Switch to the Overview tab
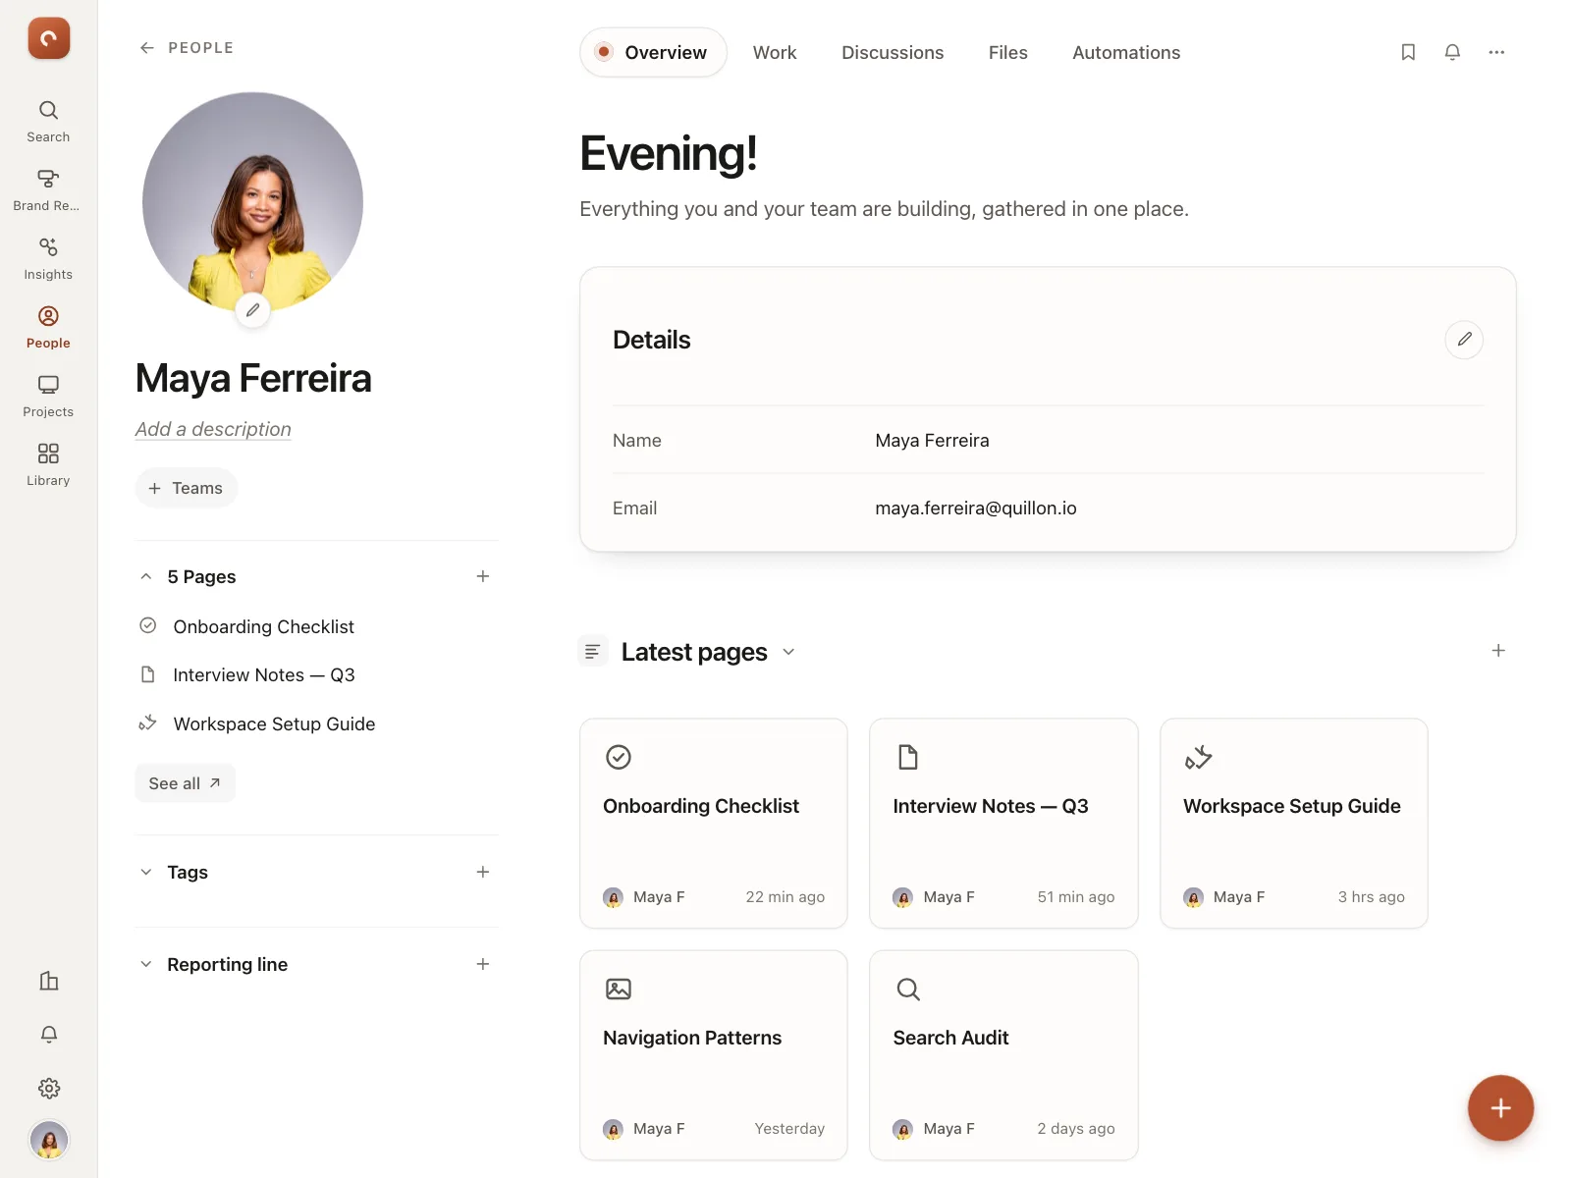This screenshot has height=1178, width=1571. point(653,52)
